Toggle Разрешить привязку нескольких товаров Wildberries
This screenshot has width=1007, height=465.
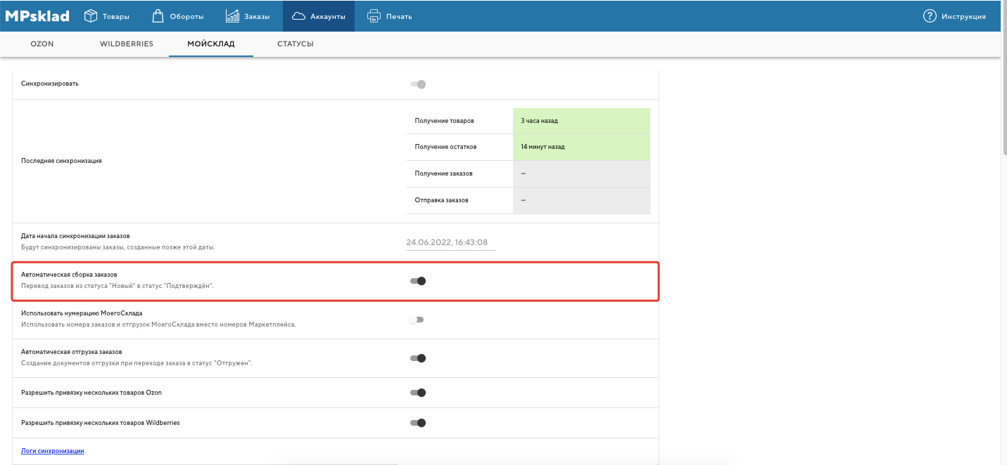[x=418, y=423]
